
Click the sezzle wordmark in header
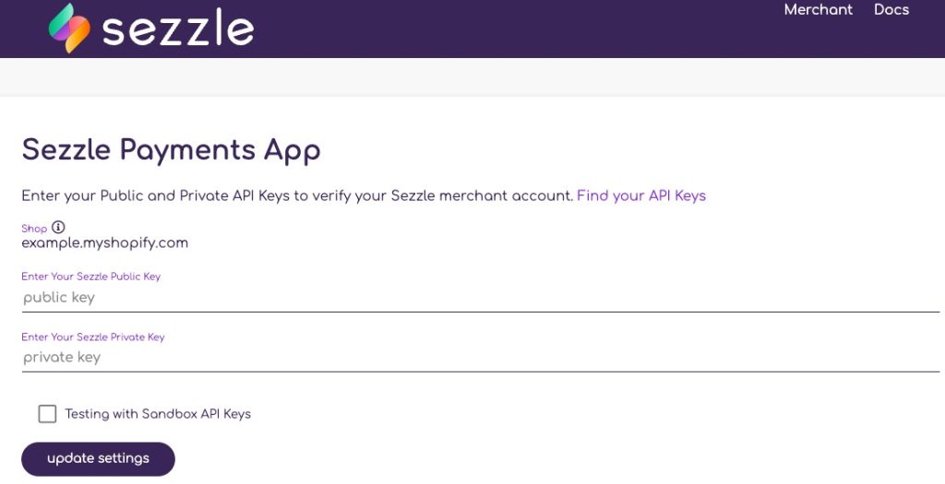pyautogui.click(x=177, y=30)
